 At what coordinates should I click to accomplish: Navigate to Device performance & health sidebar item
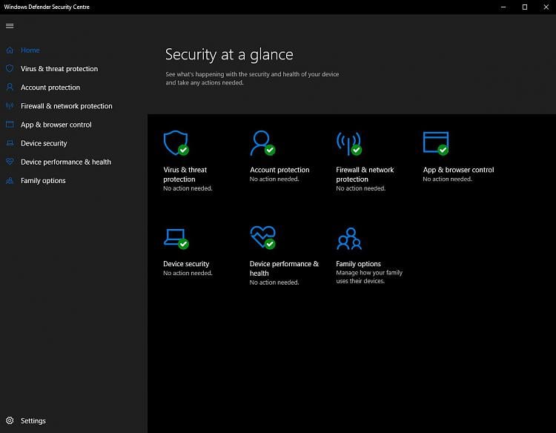pyautogui.click(x=66, y=162)
